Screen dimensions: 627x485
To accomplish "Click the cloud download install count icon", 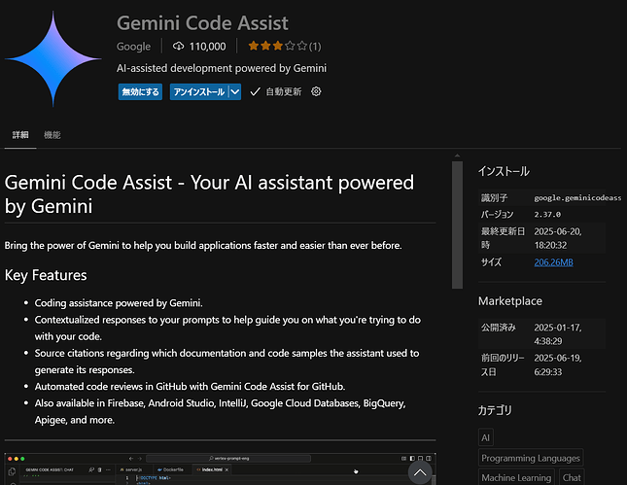I will (178, 47).
